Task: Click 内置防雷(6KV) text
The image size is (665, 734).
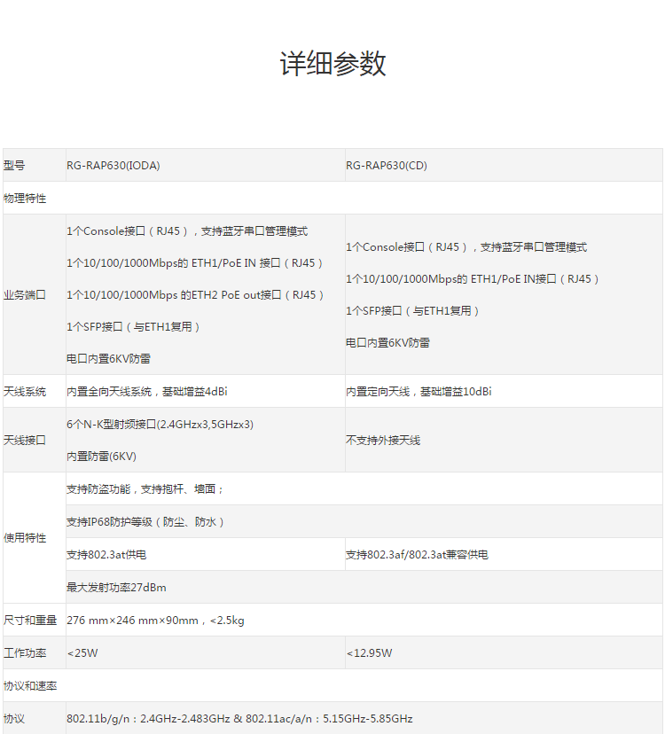Action: pyautogui.click(x=101, y=457)
